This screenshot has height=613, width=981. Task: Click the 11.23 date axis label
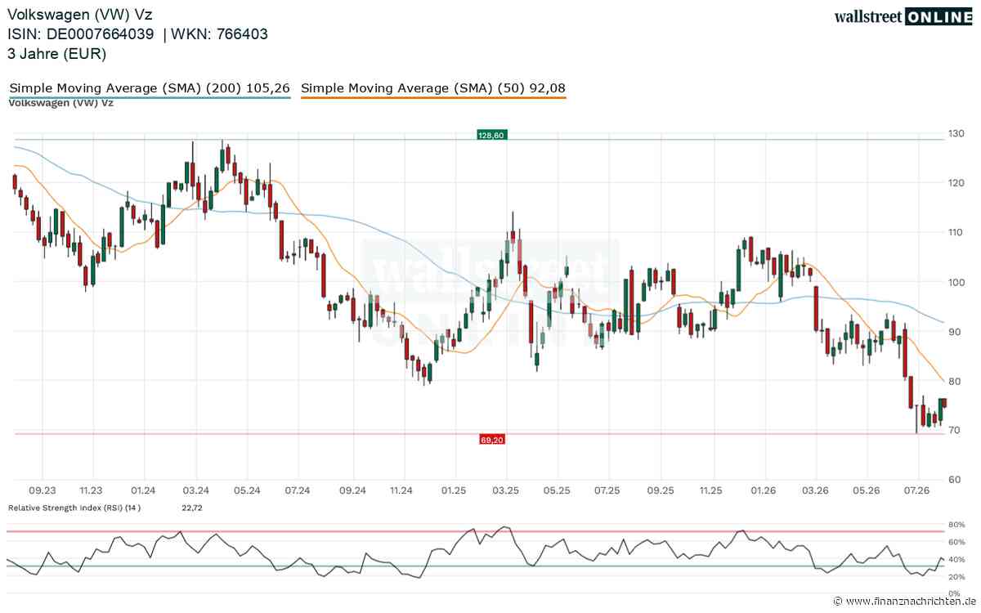coord(92,490)
